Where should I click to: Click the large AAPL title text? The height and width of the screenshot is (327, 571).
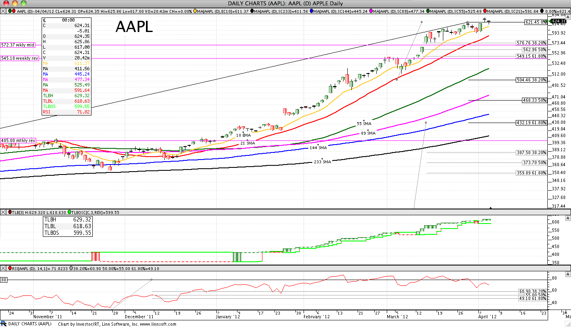coord(134,27)
